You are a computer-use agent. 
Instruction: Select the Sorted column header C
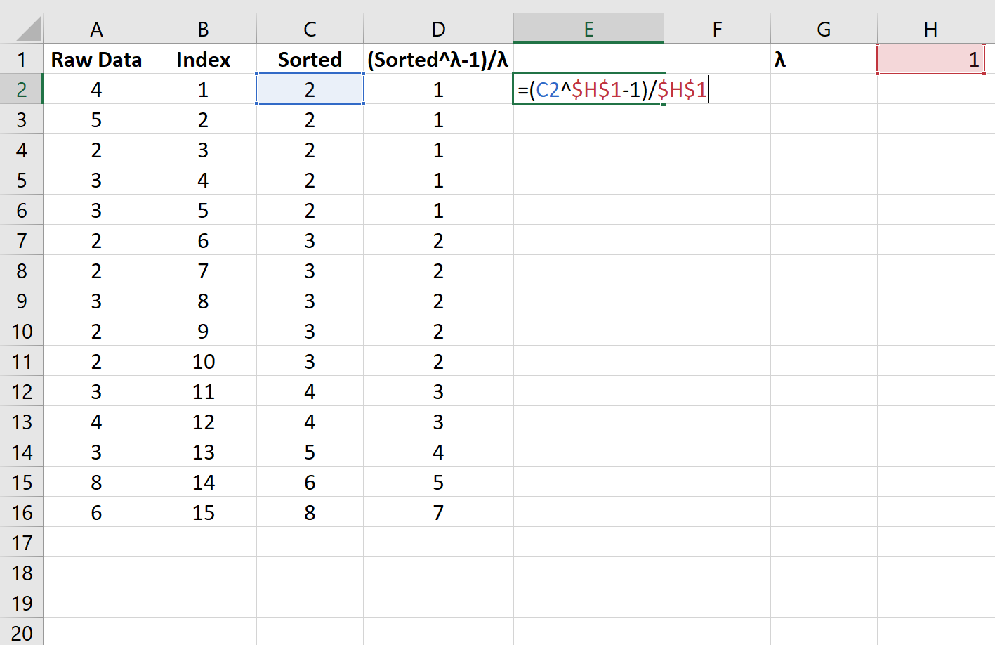coord(309,29)
